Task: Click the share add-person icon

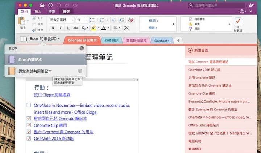Action: click(252, 5)
